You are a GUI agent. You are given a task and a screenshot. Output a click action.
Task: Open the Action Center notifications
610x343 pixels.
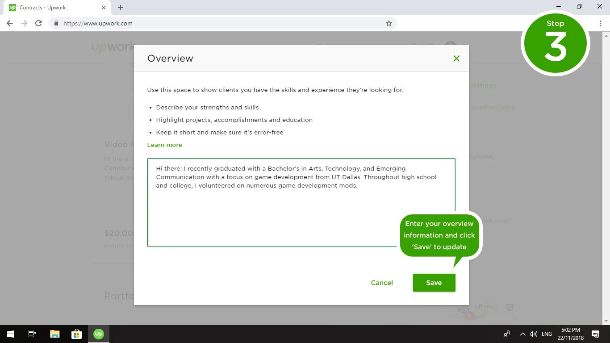click(x=595, y=334)
